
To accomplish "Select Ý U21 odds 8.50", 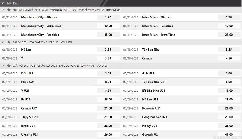I will [x=108, y=91].
